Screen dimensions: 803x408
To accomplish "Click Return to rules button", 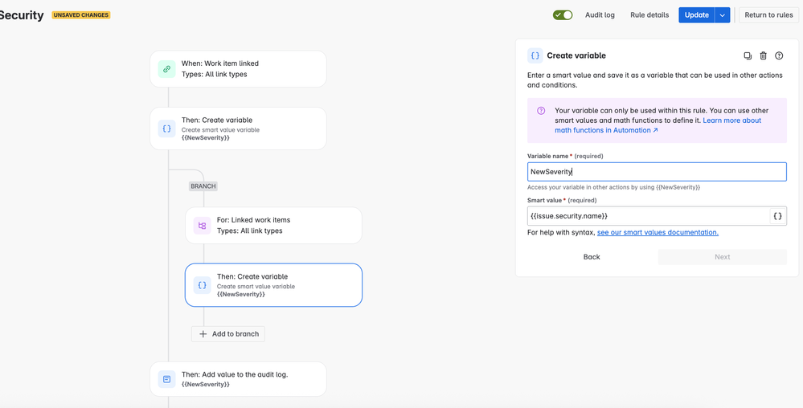I will pos(768,14).
